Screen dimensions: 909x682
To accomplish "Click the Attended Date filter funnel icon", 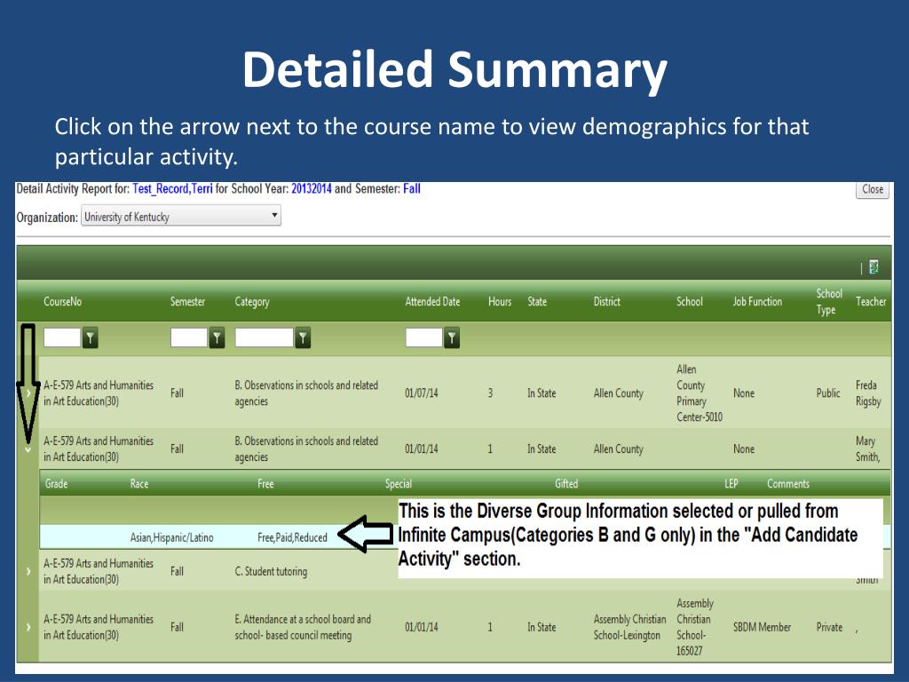I will coord(452,337).
